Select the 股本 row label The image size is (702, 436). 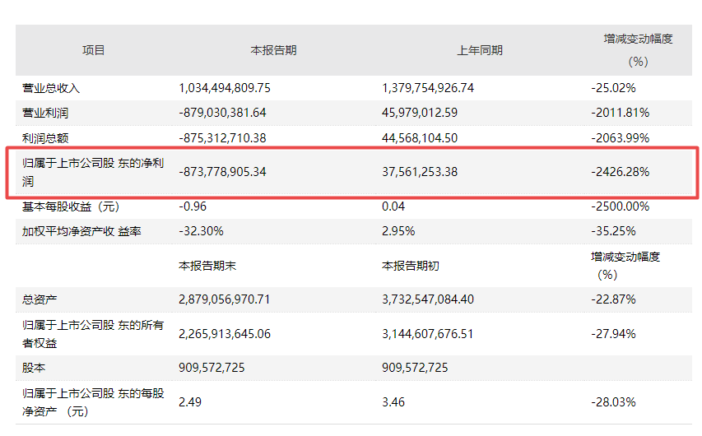pos(34,368)
